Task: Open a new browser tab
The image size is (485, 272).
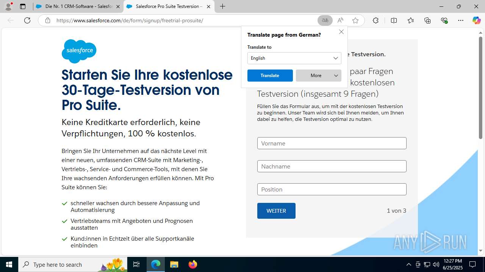Action: (223, 6)
